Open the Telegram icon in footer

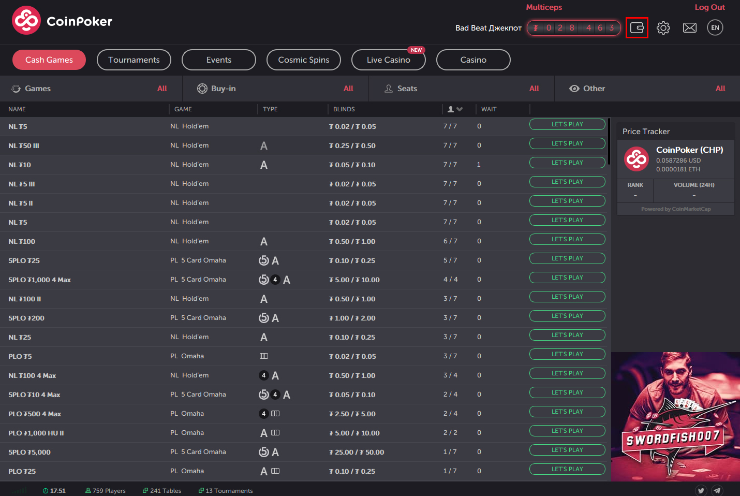click(x=717, y=490)
